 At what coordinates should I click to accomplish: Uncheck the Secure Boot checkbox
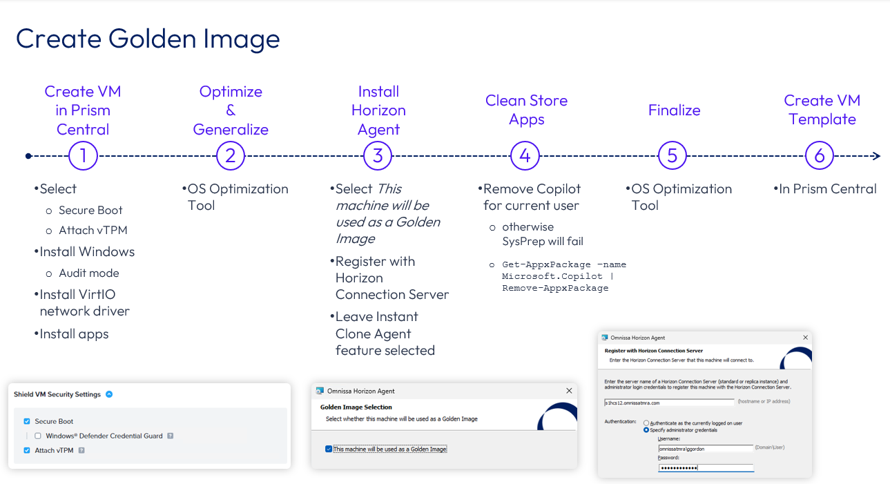pos(27,421)
